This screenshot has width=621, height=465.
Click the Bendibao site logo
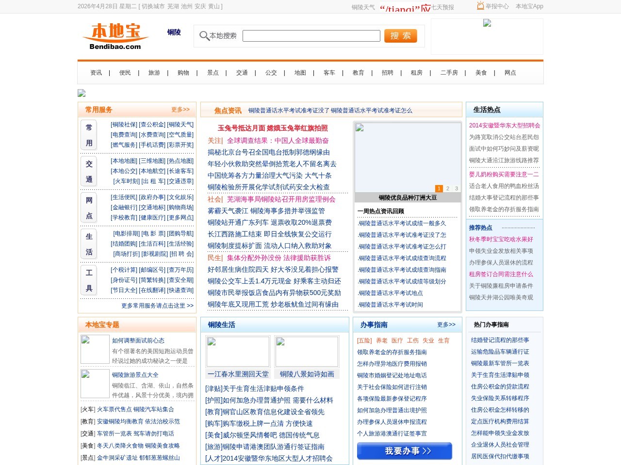[x=115, y=36]
